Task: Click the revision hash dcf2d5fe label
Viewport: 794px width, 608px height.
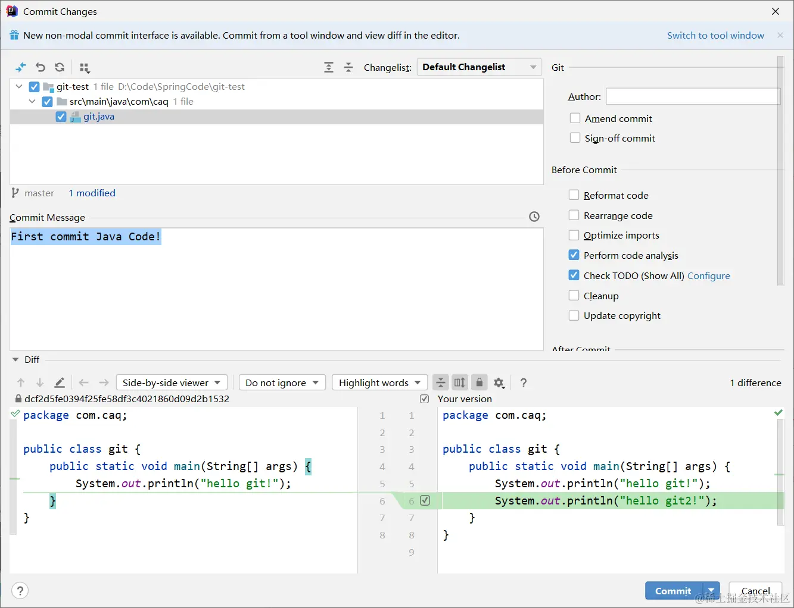Action: click(127, 399)
